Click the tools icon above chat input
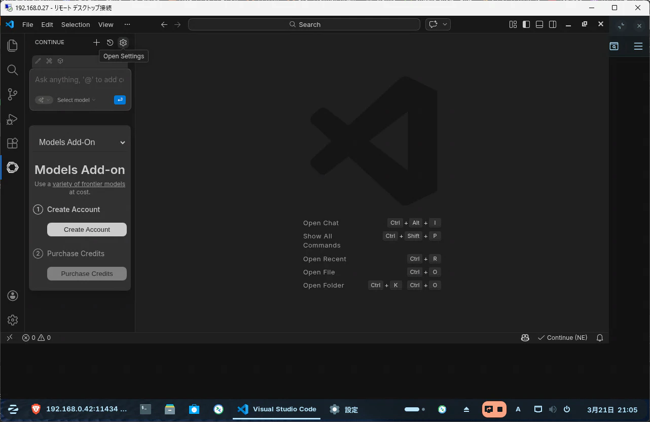 point(49,61)
